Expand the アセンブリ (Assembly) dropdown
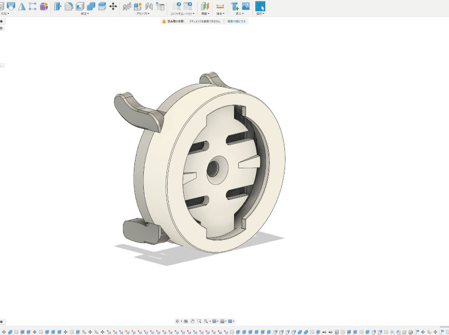The width and height of the screenshot is (449, 335). (143, 14)
